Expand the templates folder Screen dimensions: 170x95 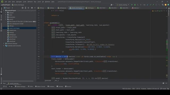click(x=6, y=17)
